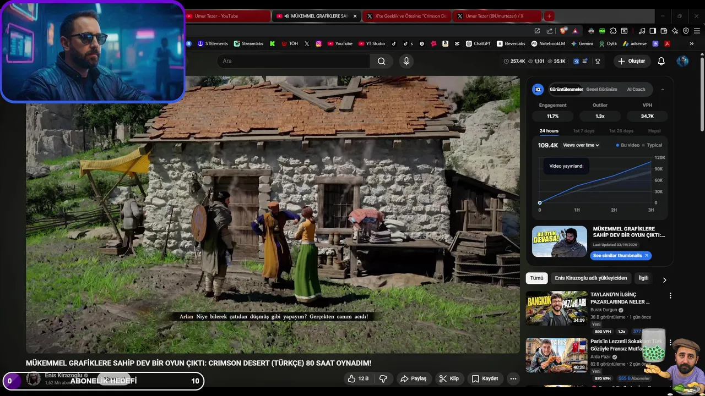This screenshot has height=396, width=705.
Task: Open a new browser tab
Action: click(x=549, y=16)
